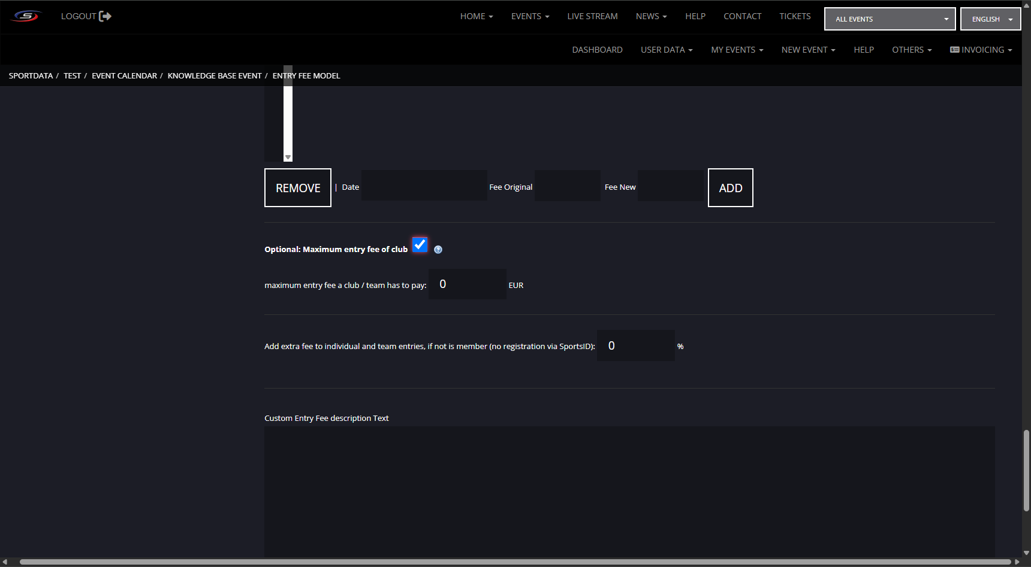Click the horizontal scrollbar thumb at bottom
This screenshot has height=567, width=1031.
(515, 562)
